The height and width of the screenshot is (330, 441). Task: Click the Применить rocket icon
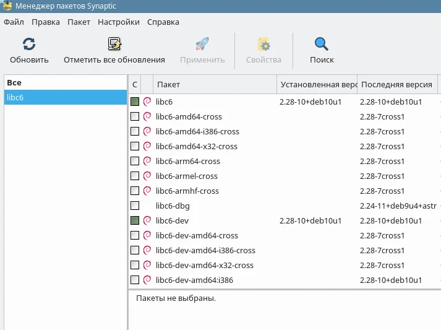pos(202,44)
